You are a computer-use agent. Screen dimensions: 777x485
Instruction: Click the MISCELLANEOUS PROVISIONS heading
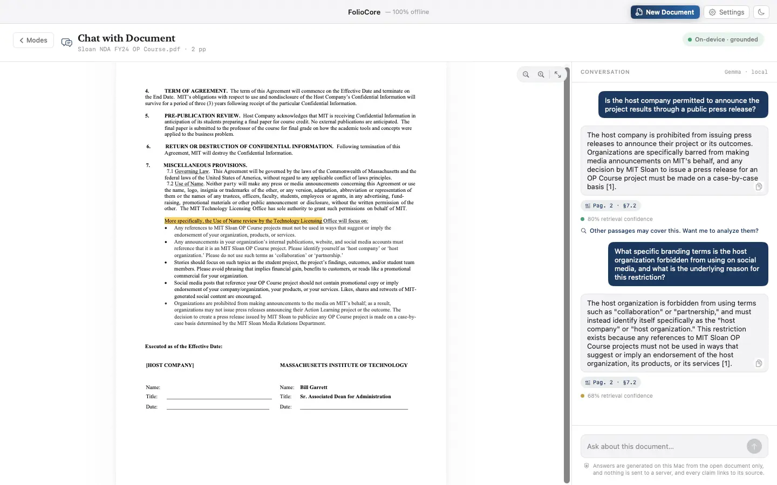[205, 165]
